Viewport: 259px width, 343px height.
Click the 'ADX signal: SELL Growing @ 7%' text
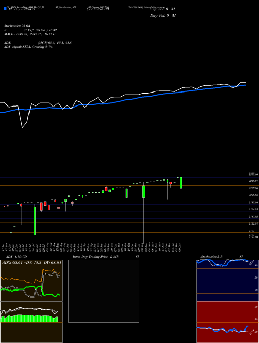28,47
